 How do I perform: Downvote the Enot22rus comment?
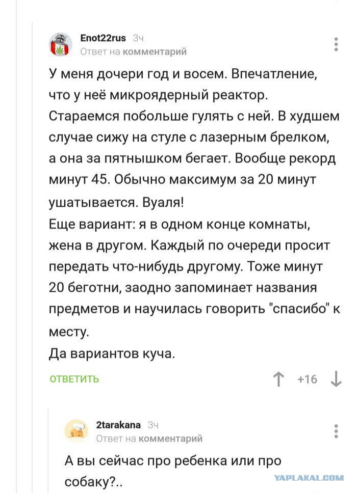coord(336,379)
